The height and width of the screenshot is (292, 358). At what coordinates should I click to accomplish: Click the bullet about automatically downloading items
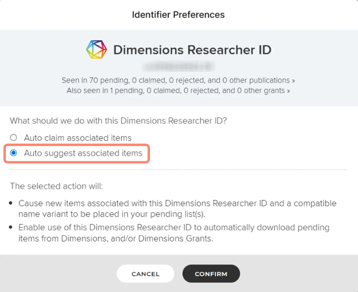click(x=174, y=233)
